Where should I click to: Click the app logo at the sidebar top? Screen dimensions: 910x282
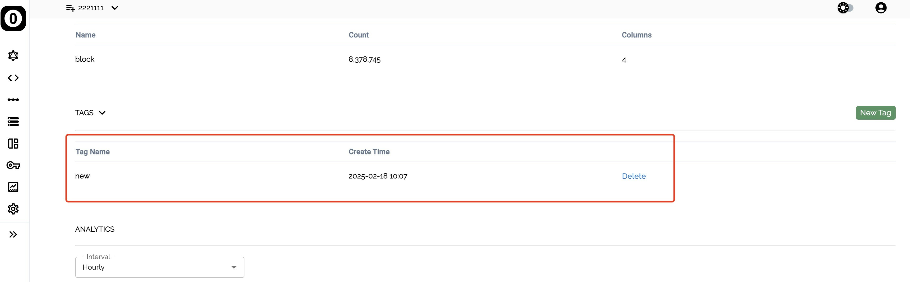tap(13, 18)
